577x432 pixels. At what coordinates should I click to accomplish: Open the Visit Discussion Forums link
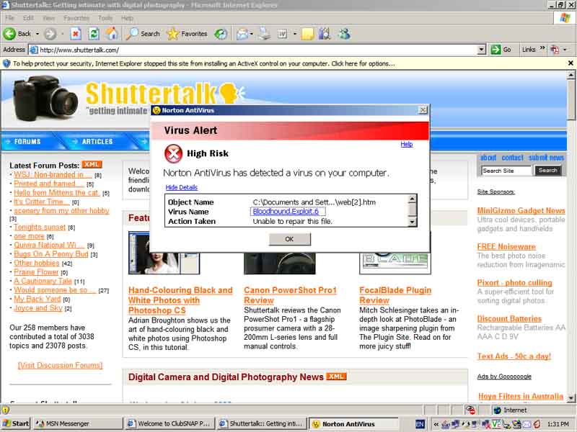61,365
